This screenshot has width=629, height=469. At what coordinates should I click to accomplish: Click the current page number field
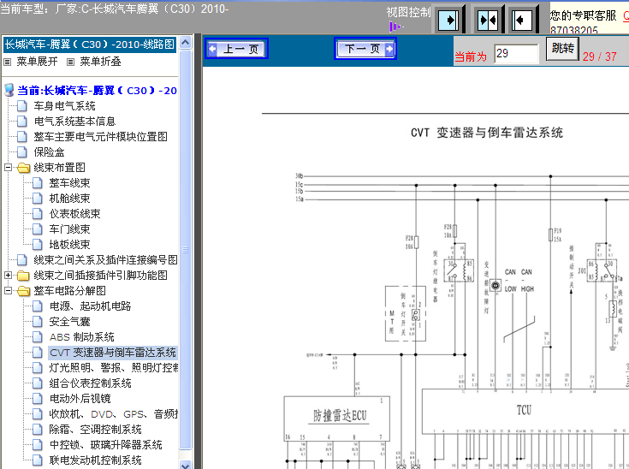(516, 54)
